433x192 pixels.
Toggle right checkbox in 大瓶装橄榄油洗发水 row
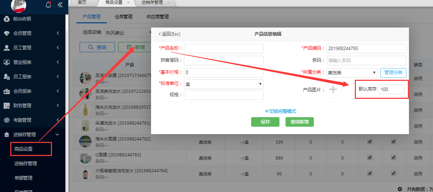393,173
